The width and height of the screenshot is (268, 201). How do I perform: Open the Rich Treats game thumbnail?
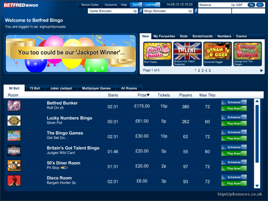157,54
